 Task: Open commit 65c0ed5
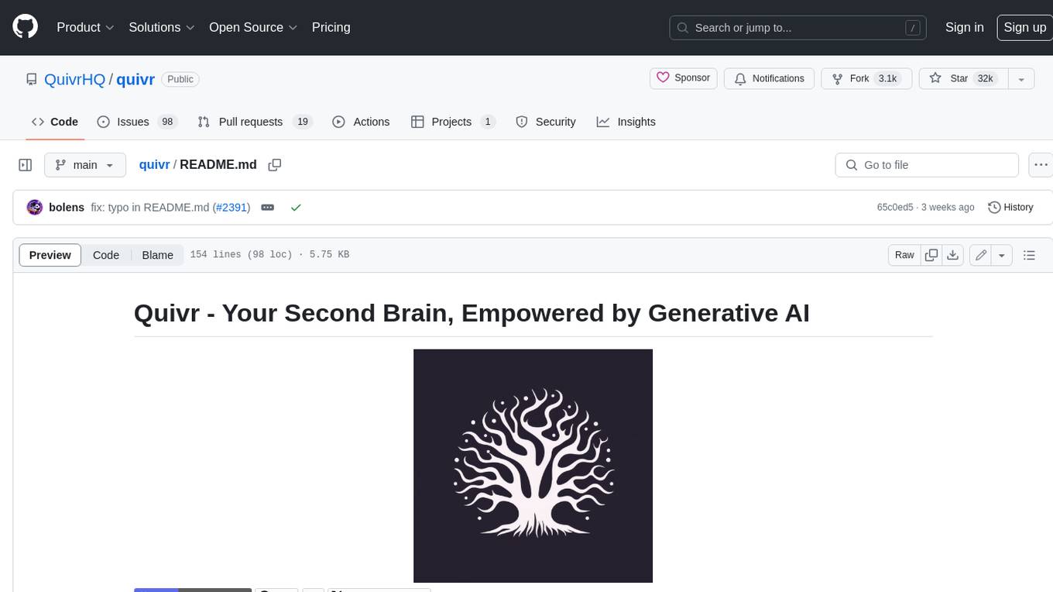pos(895,208)
